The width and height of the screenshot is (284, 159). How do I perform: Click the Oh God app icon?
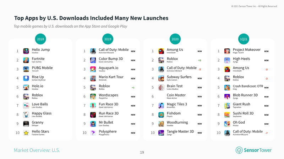[227, 124]
